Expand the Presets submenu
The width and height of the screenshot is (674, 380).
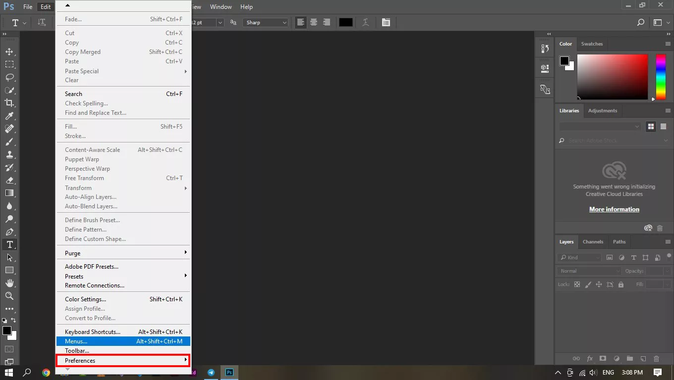click(x=123, y=276)
